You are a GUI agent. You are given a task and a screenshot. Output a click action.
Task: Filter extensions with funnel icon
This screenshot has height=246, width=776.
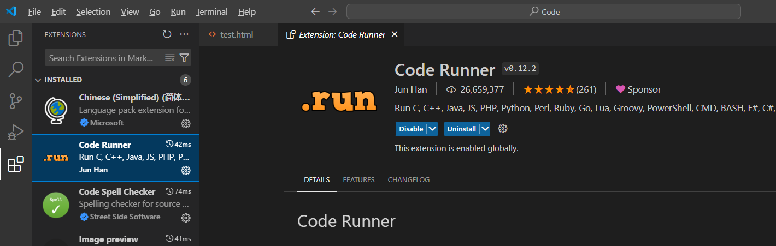point(184,58)
